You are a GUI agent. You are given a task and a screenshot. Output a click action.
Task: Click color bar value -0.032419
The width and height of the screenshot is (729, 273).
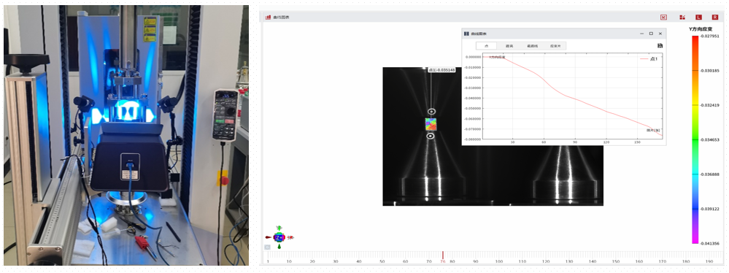(x=710, y=105)
